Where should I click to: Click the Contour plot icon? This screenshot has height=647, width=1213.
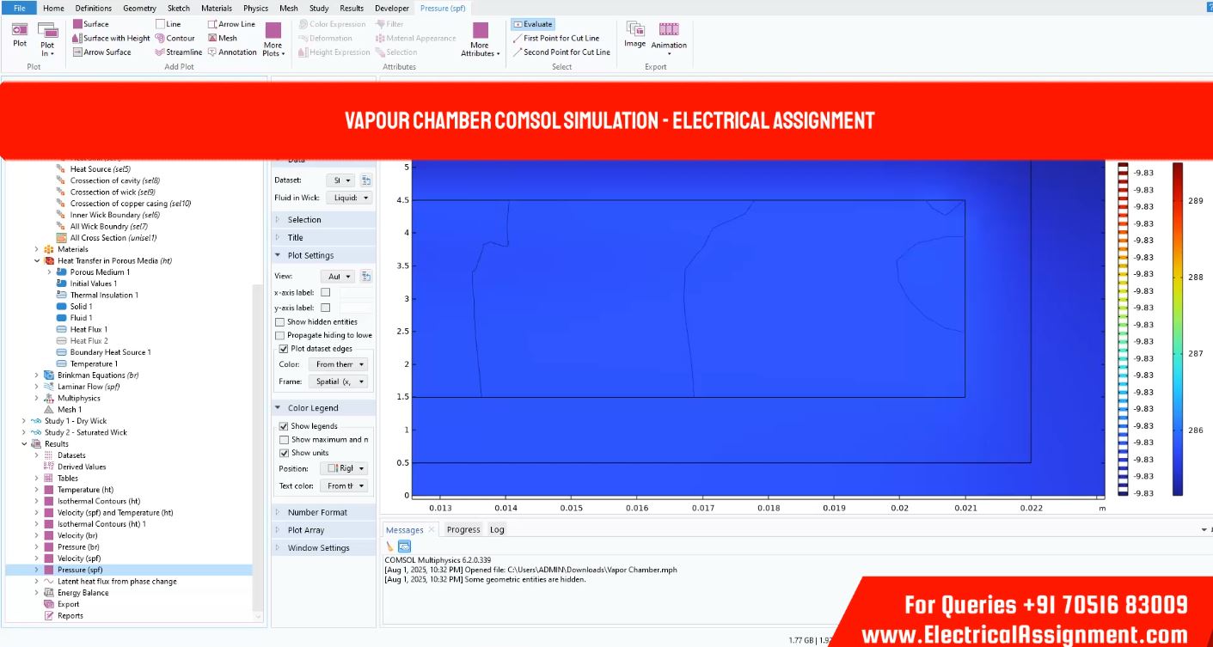coord(175,39)
